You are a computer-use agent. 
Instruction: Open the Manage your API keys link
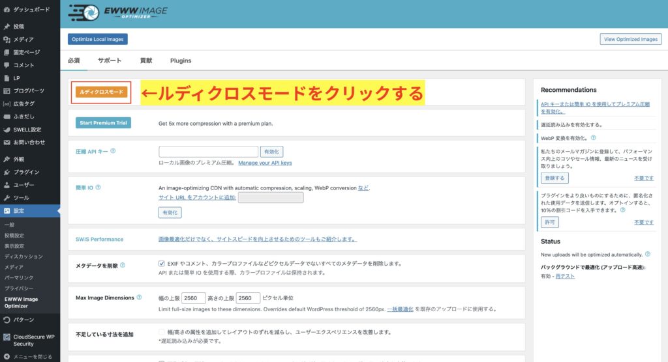pyautogui.click(x=265, y=163)
